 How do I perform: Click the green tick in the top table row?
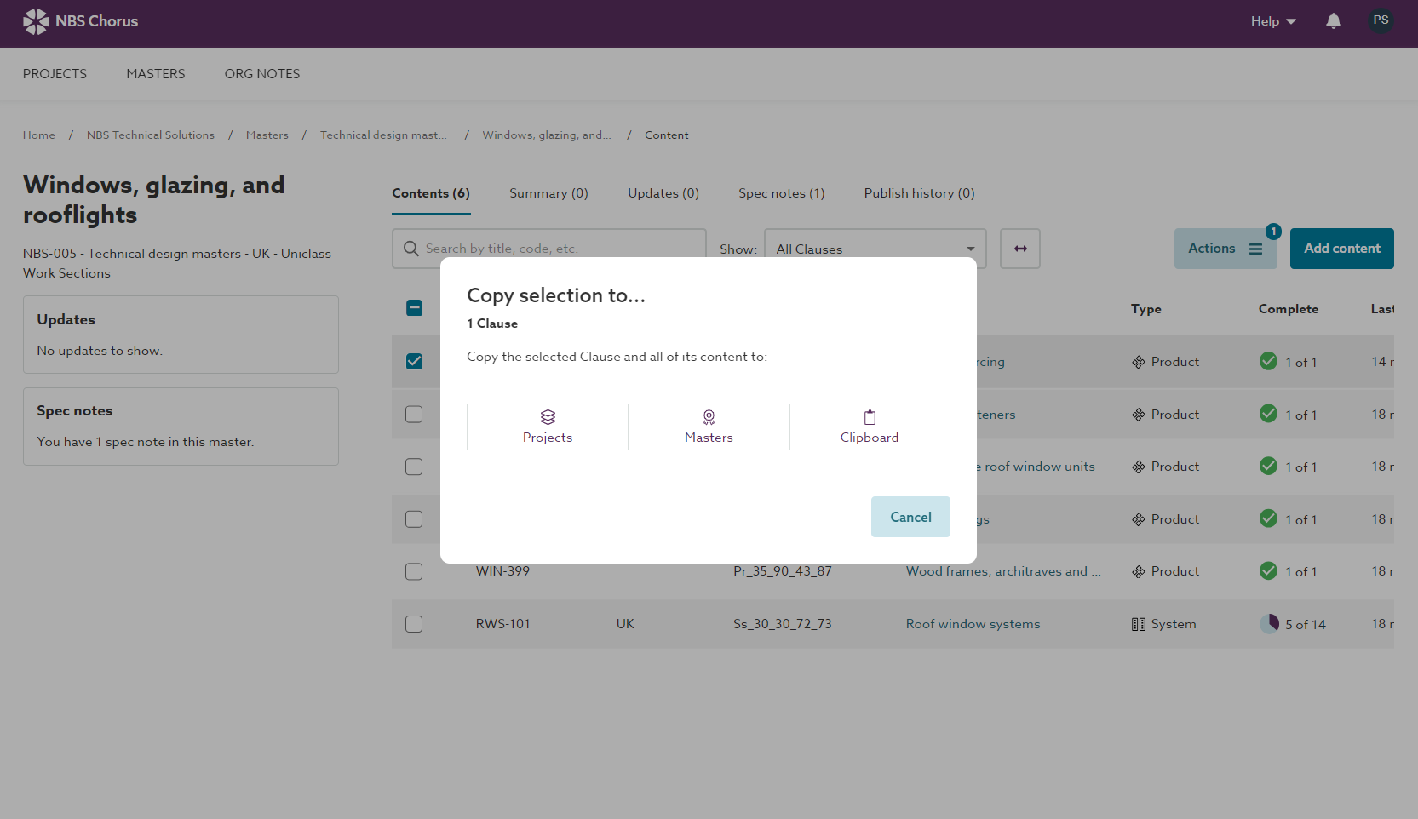1268,361
